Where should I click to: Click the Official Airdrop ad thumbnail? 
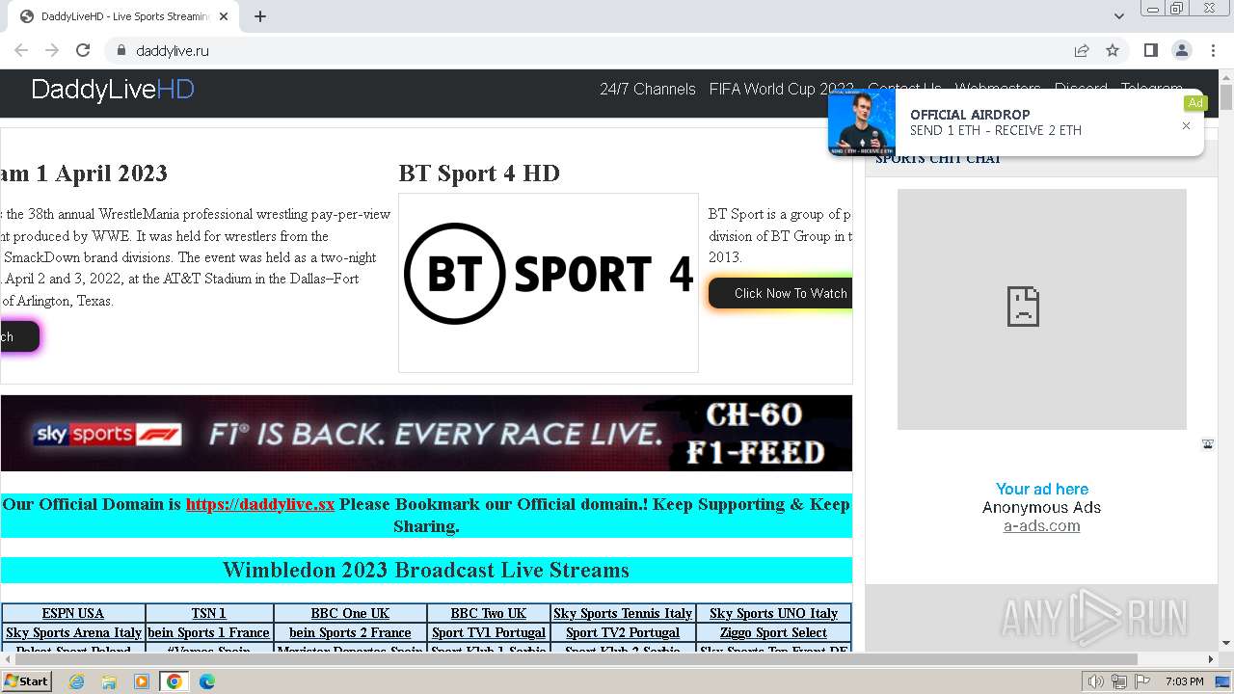862,122
